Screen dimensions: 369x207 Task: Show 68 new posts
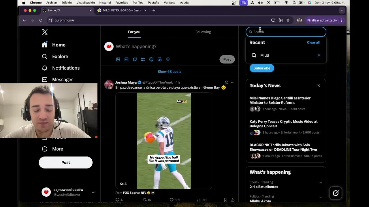click(x=170, y=72)
